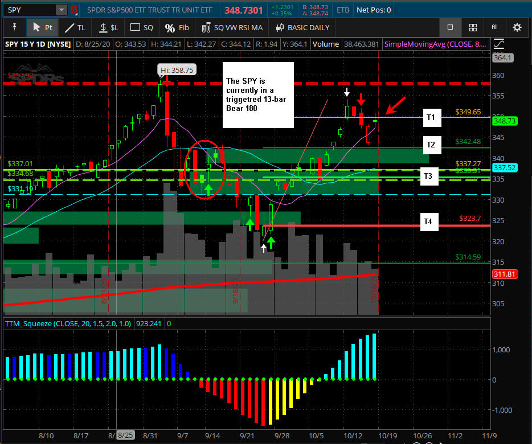Click the ETB status label
Screen dimensions: 532x444
pyautogui.click(x=343, y=10)
